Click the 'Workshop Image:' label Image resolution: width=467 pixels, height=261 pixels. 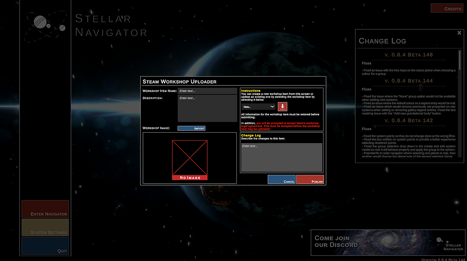[x=156, y=128]
